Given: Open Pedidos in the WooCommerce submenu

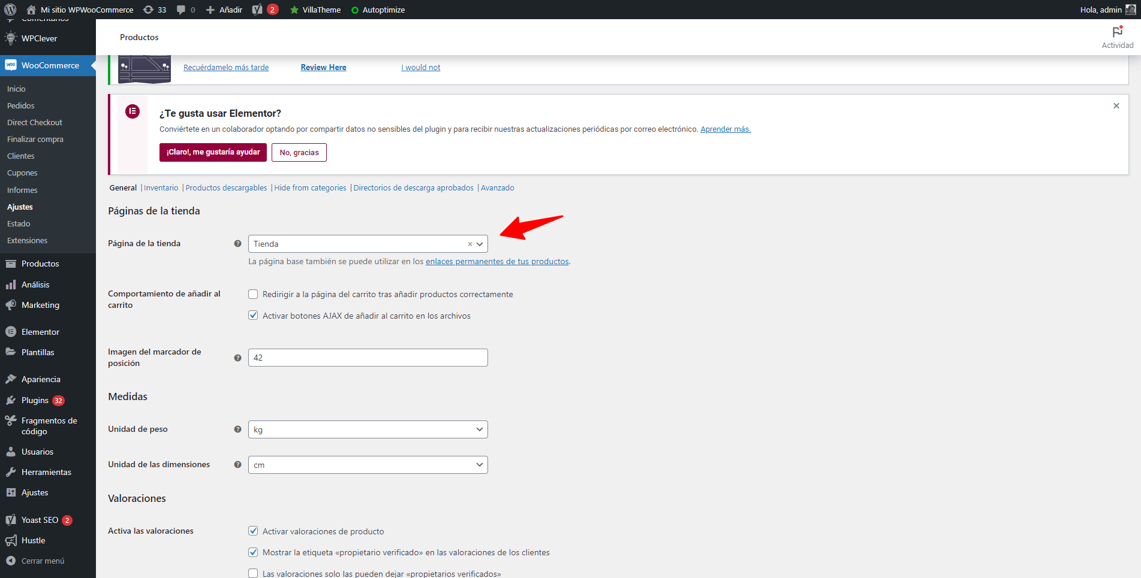Looking at the screenshot, I should tap(21, 105).
